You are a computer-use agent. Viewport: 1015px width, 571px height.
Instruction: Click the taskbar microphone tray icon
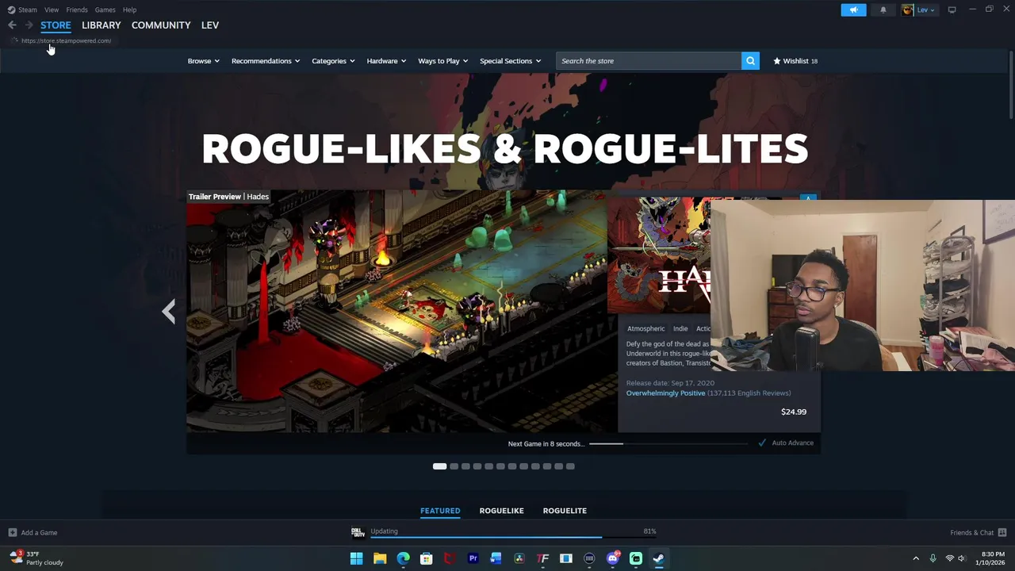pyautogui.click(x=933, y=558)
